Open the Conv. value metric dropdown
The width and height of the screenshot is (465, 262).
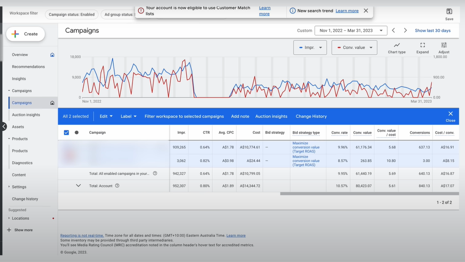(355, 47)
